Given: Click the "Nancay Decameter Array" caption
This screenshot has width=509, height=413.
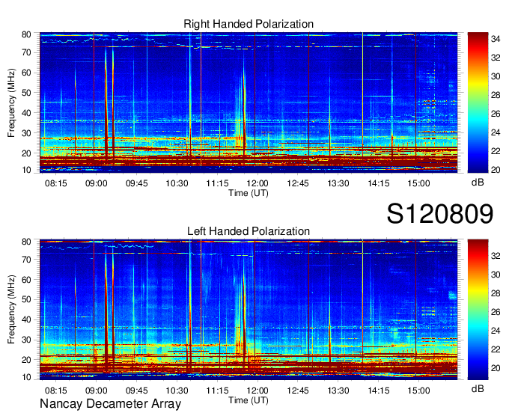Looking at the screenshot, I should coord(110,404).
